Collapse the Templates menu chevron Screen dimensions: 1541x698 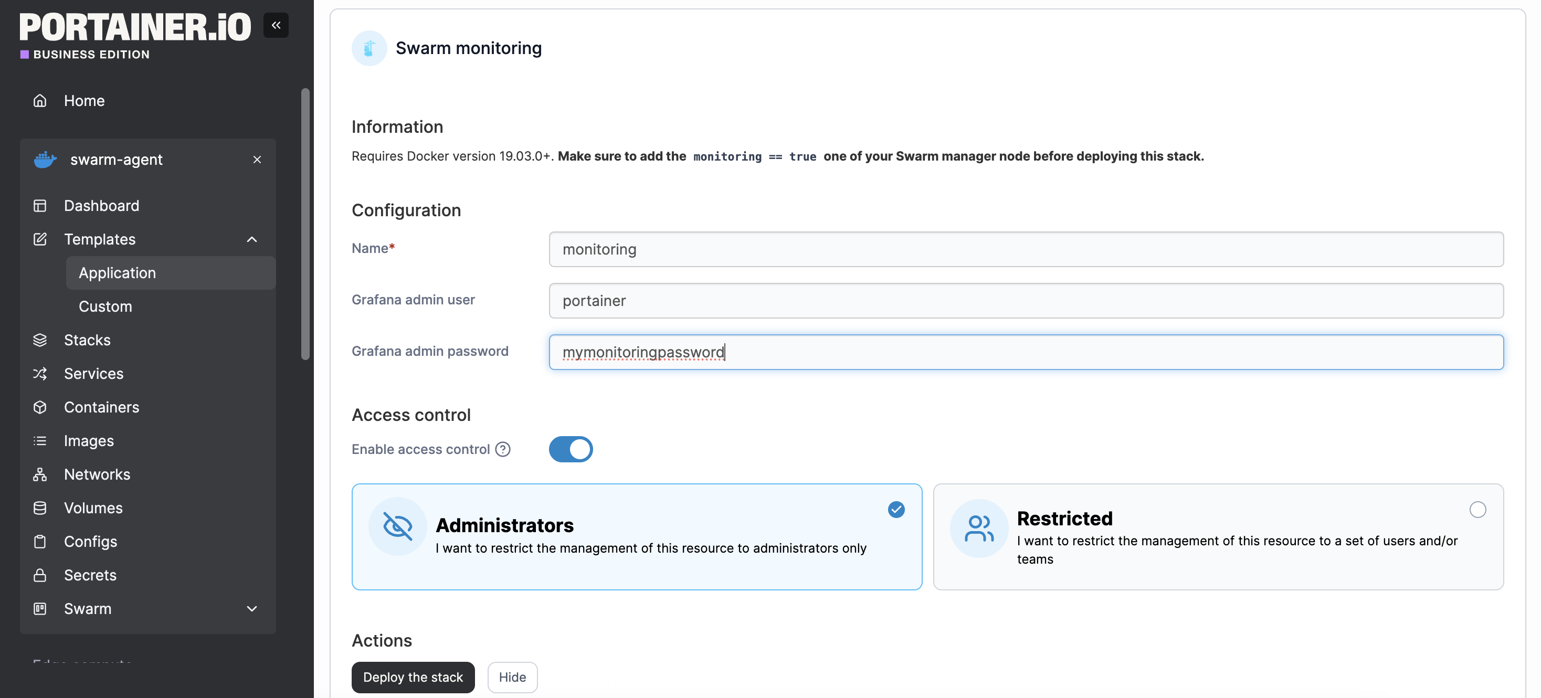(251, 239)
